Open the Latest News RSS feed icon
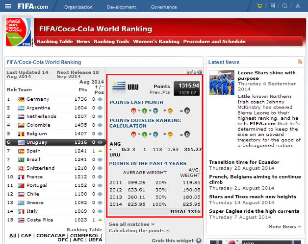 (300, 62)
